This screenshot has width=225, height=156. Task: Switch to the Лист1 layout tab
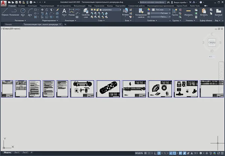[17, 152]
